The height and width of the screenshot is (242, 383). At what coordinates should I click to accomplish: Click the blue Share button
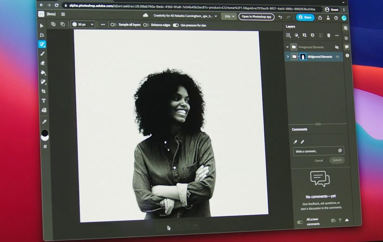pyautogui.click(x=305, y=17)
